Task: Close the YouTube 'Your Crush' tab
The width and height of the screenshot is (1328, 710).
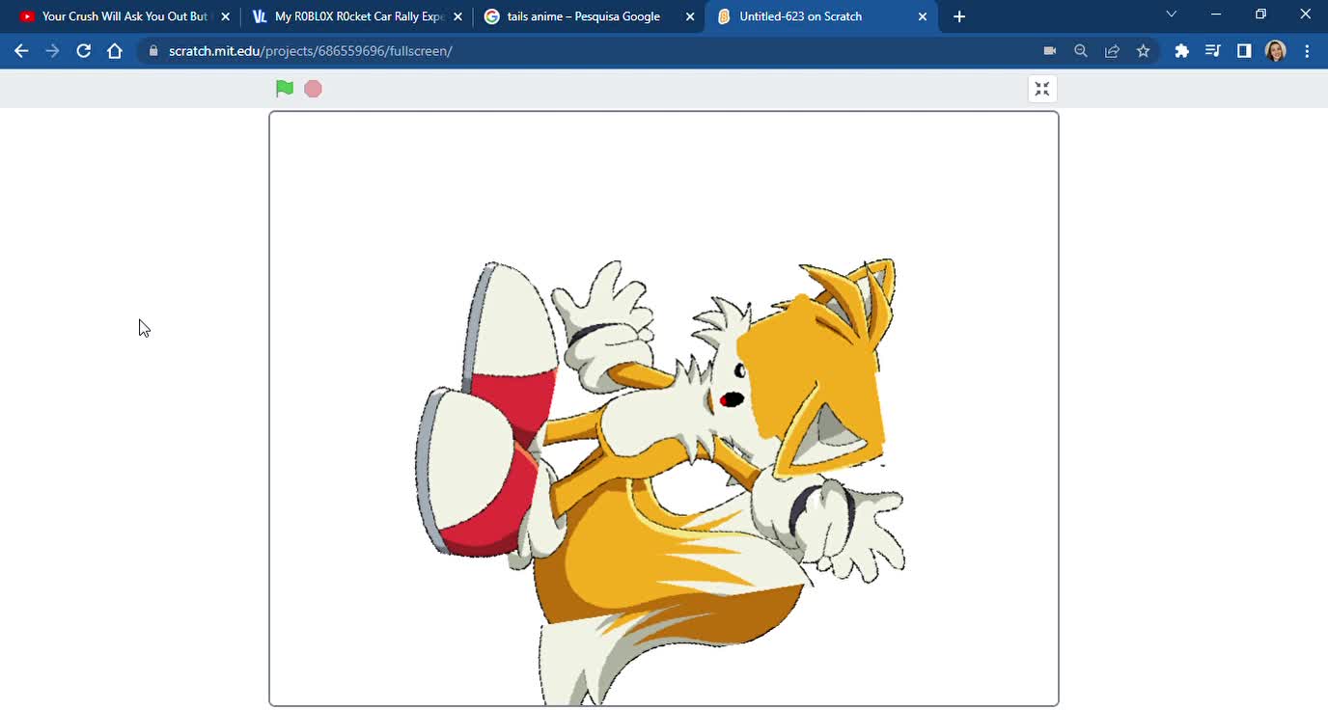Action: (226, 16)
